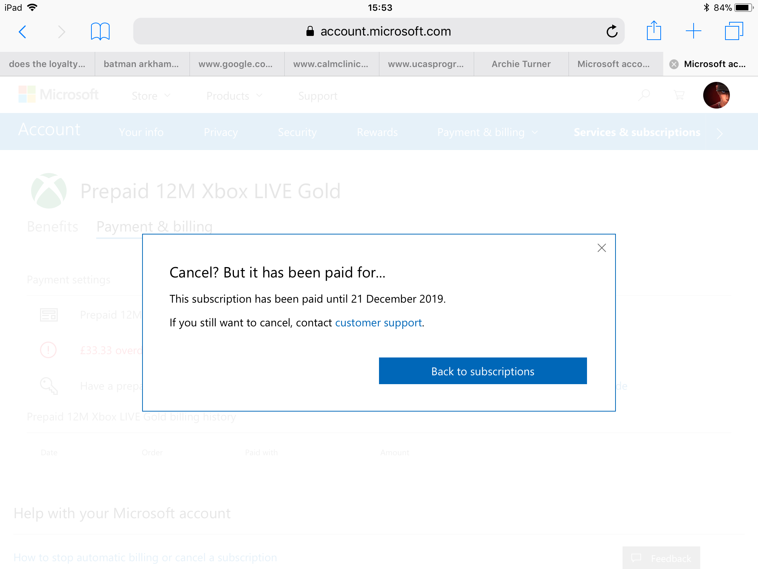The width and height of the screenshot is (758, 569).
Task: Select the Services & subscriptions tab
Action: click(x=636, y=132)
